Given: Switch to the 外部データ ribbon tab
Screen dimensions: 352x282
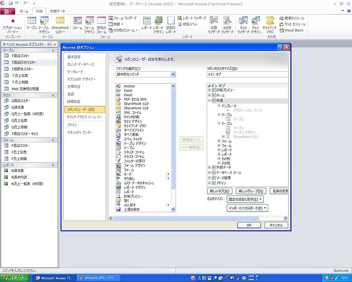Looking at the screenshot, I should (x=57, y=11).
